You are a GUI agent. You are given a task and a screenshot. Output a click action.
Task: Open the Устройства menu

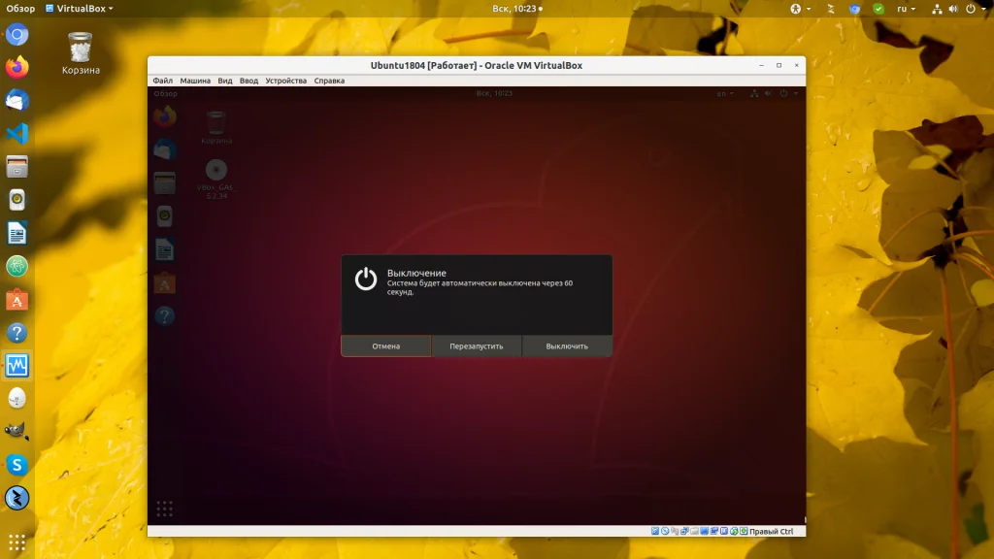pos(286,81)
